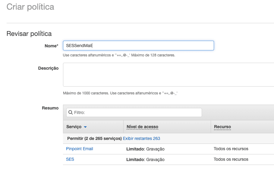
Task: Open the Exibir restantes 263 link
Action: coord(141,138)
